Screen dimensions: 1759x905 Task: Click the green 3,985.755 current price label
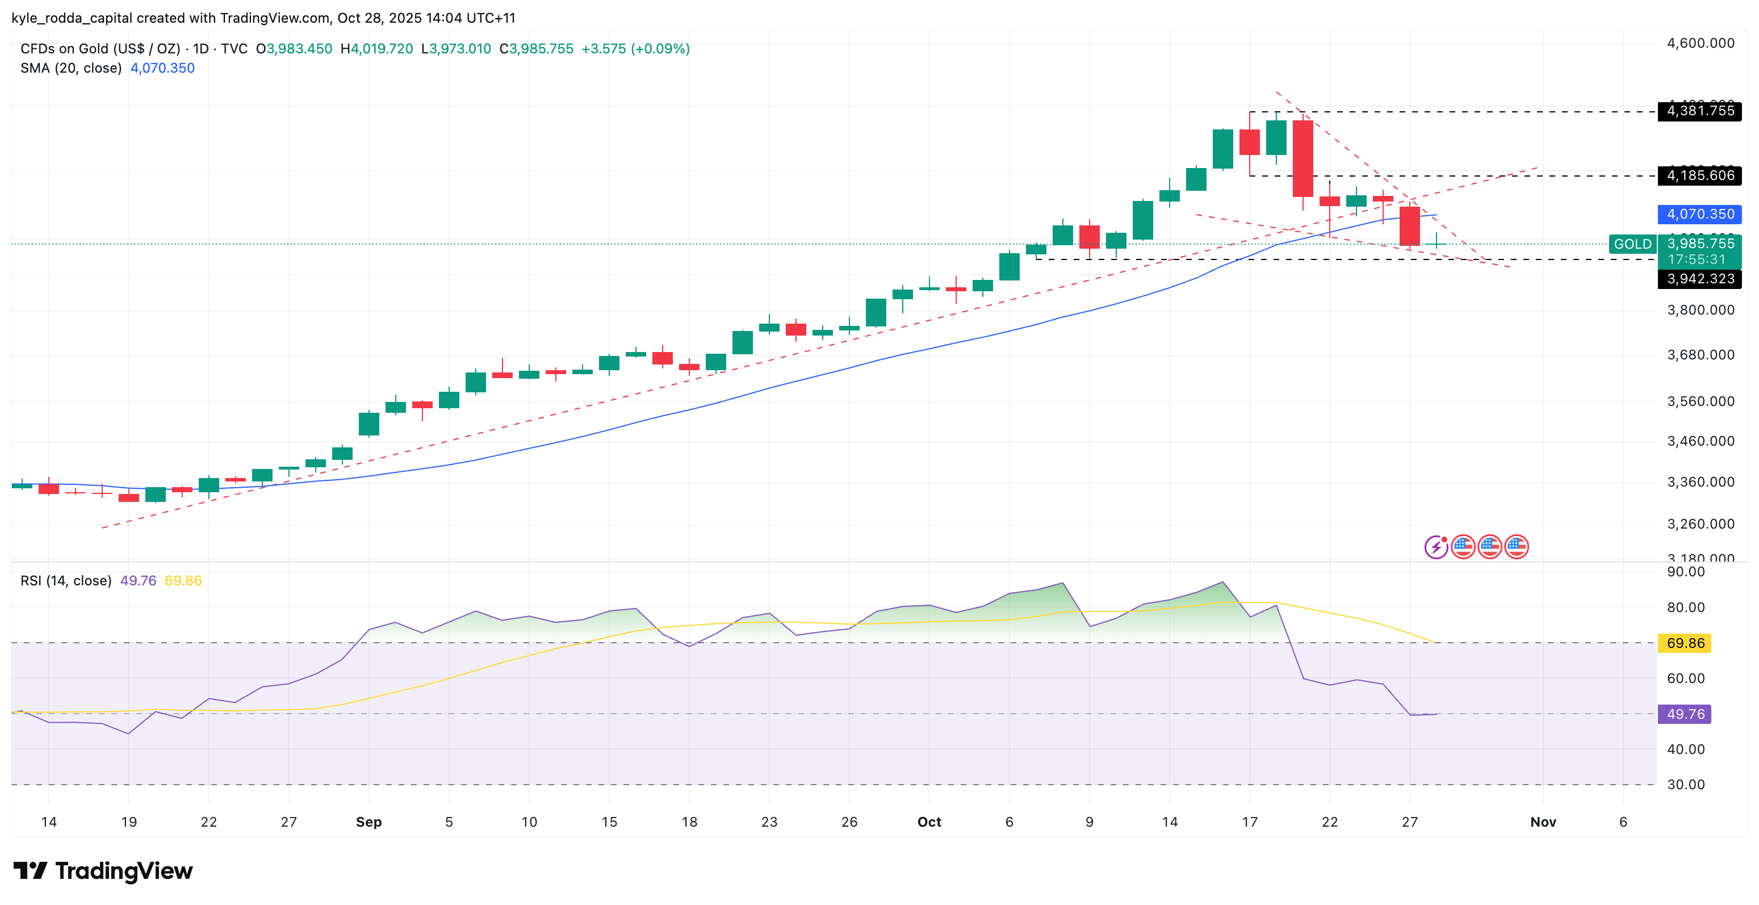1699,244
